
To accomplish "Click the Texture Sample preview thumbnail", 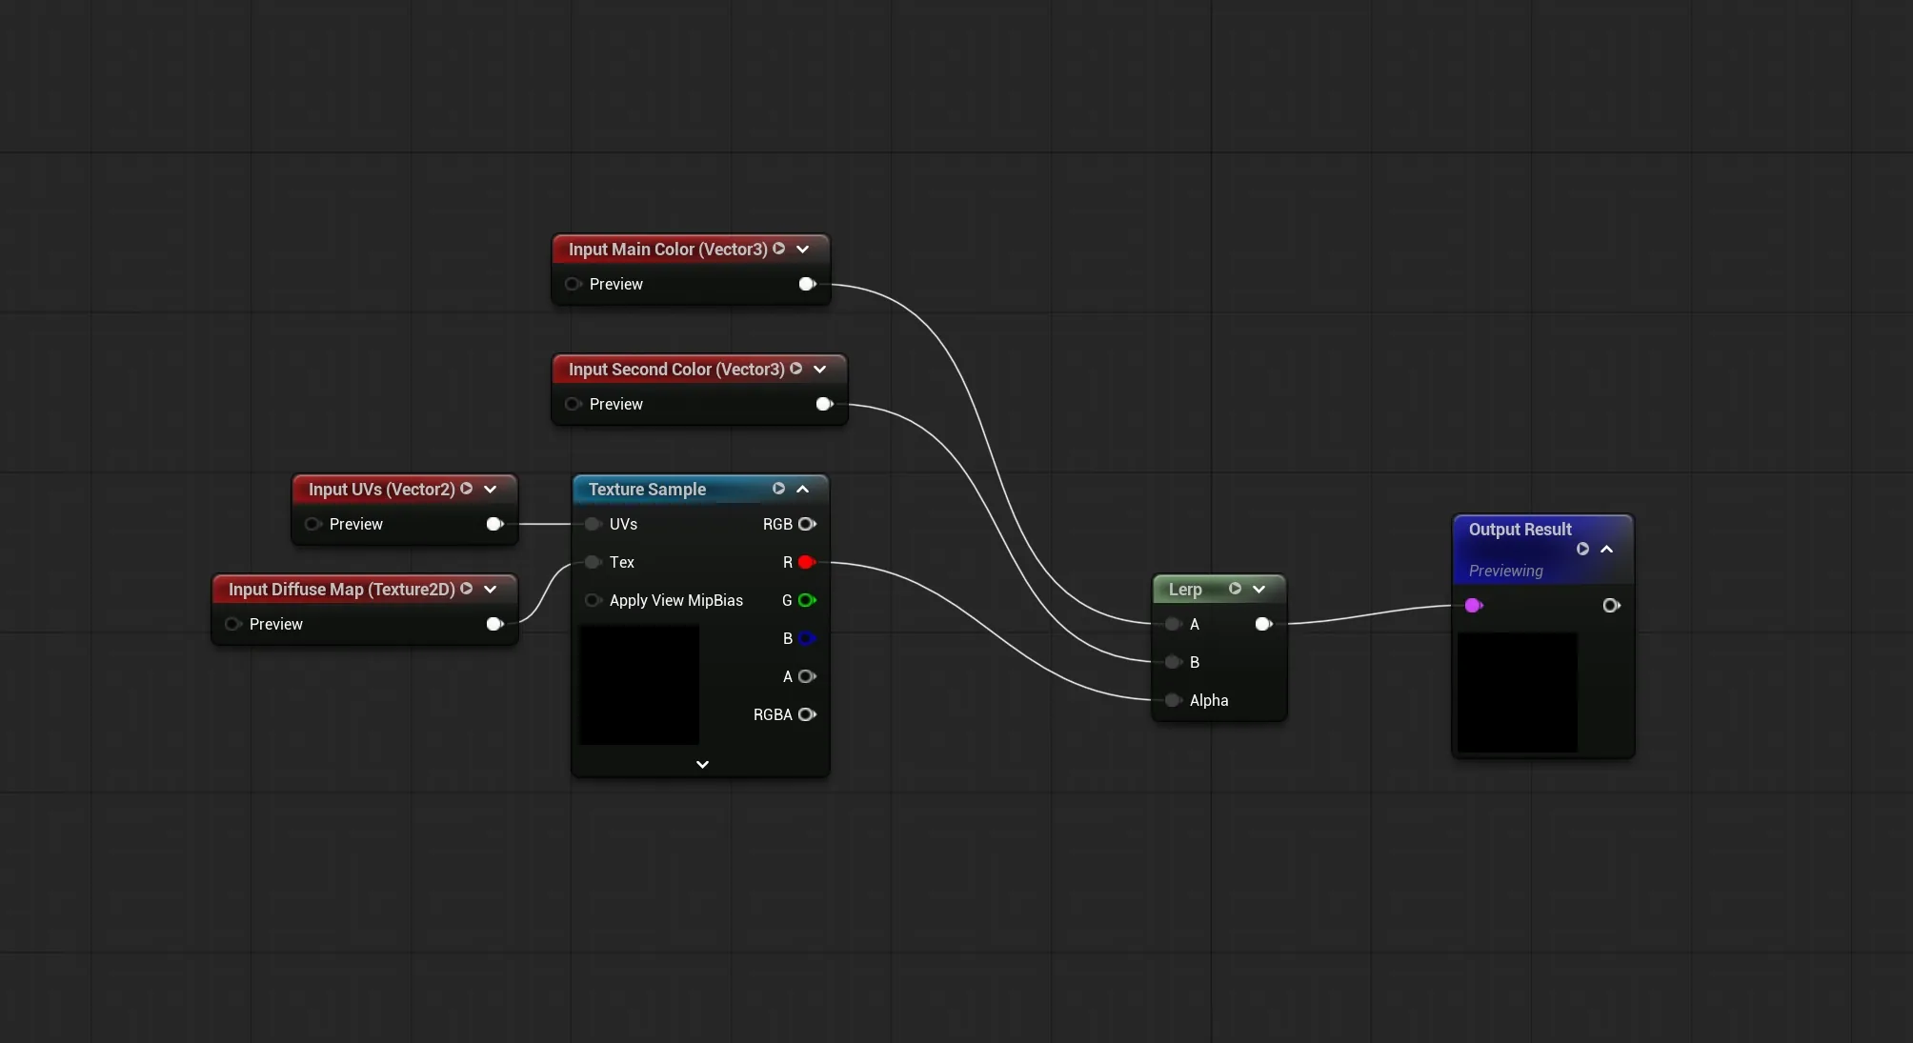I will pyautogui.click(x=639, y=684).
